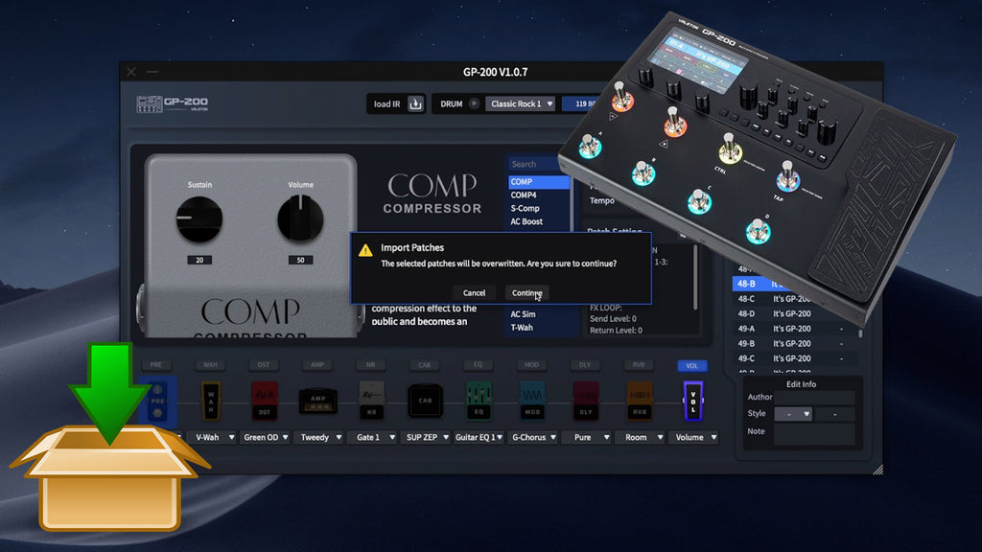This screenshot has height=552, width=982.
Task: Select the MOD modulation pedal icon
Action: pyautogui.click(x=531, y=401)
